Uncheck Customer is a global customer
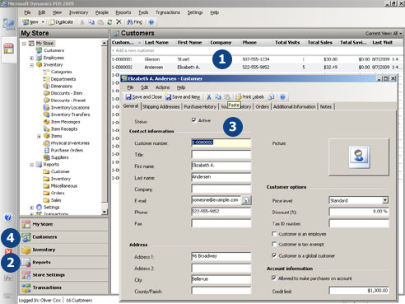The width and height of the screenshot is (405, 304). click(x=274, y=255)
